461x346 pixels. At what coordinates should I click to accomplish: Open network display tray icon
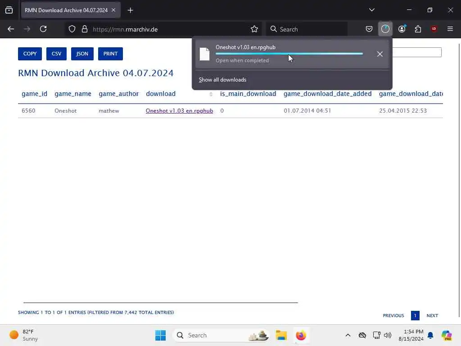376,335
